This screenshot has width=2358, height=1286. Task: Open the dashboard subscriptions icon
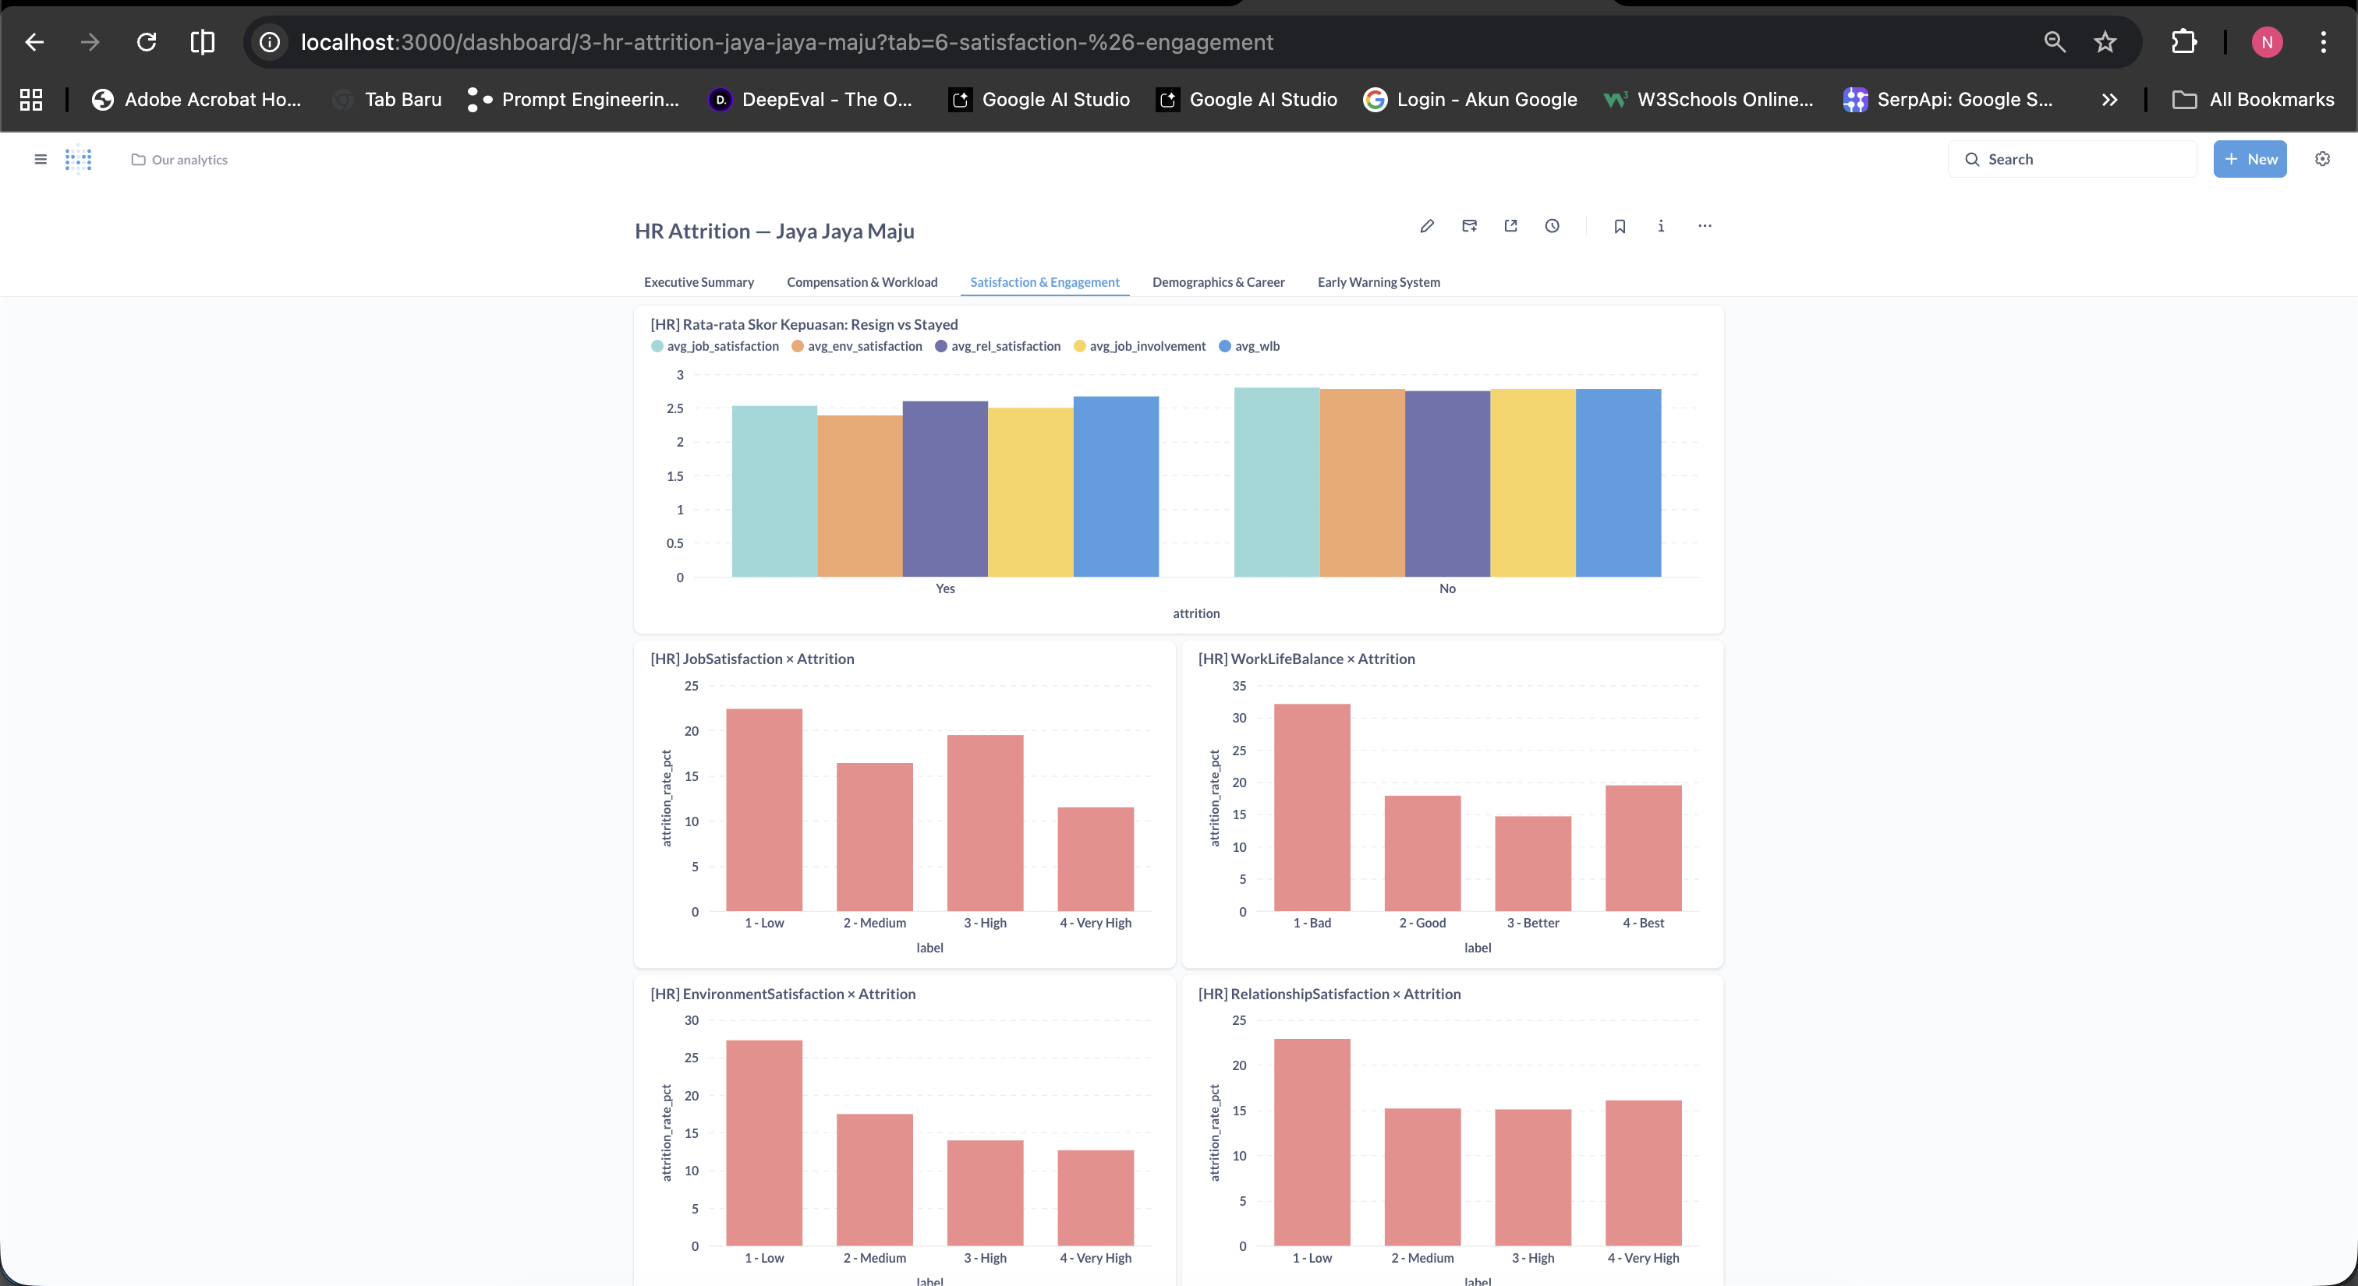pos(1469,226)
